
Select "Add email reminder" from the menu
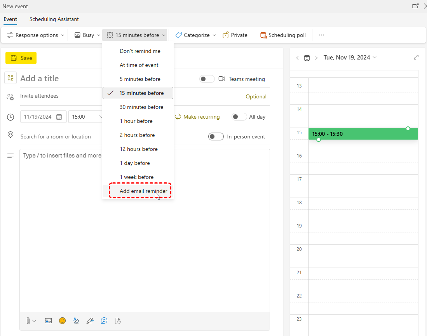(143, 191)
